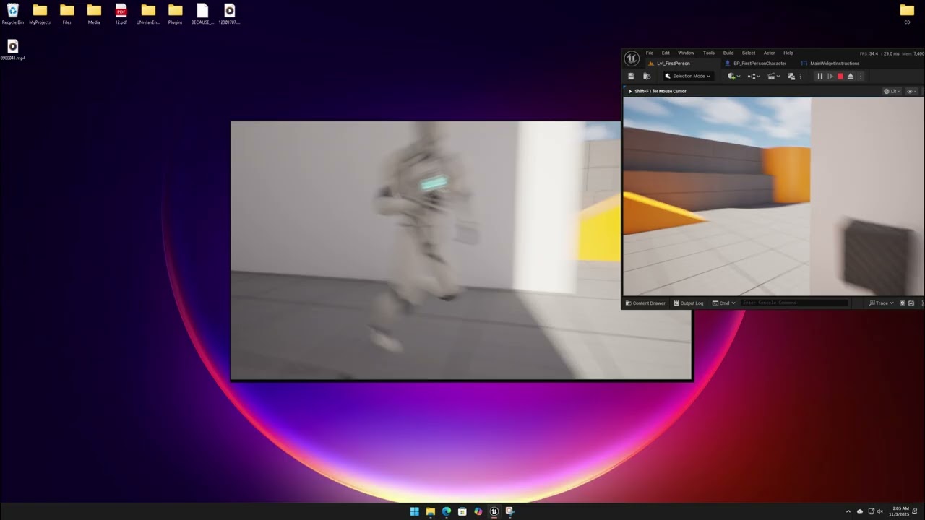Open the Tools menu in Unreal Editor
Viewport: 925px width, 520px height.
point(709,53)
